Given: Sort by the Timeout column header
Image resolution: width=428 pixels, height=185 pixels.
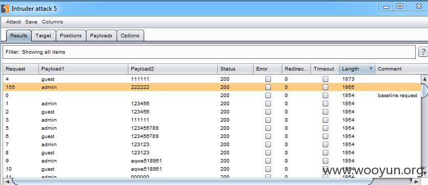Looking at the screenshot, I should coord(325,69).
